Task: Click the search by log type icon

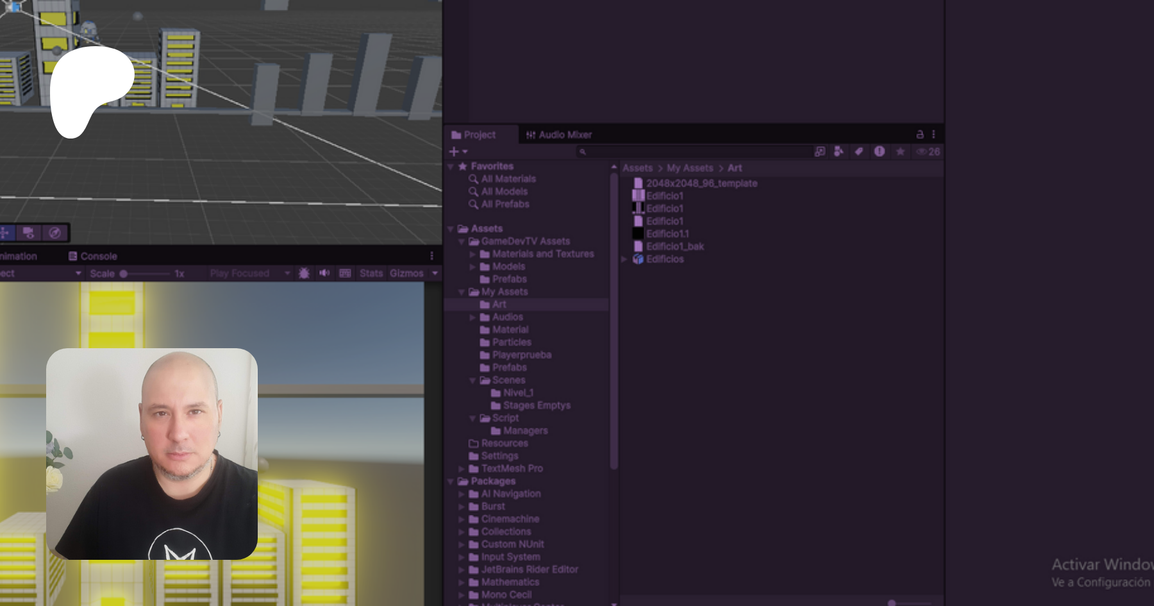Action: point(880,151)
